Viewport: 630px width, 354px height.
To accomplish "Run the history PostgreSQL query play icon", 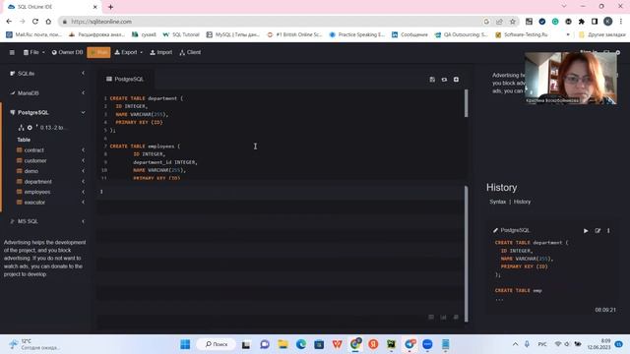I will [586, 231].
